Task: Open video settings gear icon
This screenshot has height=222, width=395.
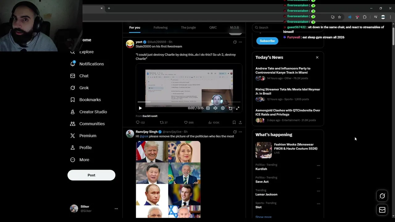Action: (223, 108)
